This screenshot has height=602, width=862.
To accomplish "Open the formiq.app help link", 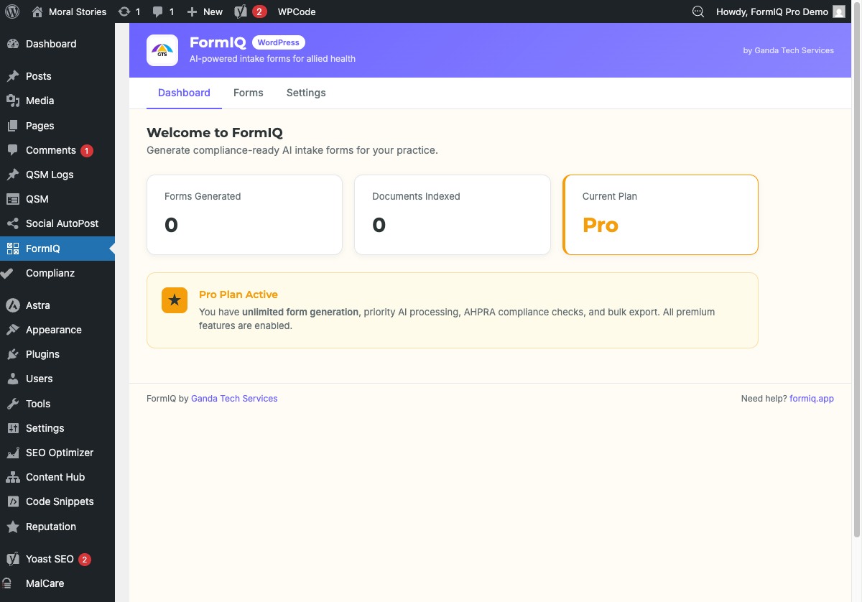I will (x=812, y=399).
